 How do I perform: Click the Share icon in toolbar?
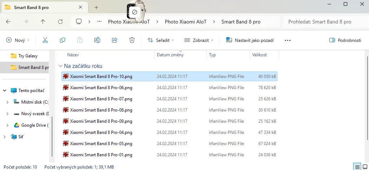[115, 40]
